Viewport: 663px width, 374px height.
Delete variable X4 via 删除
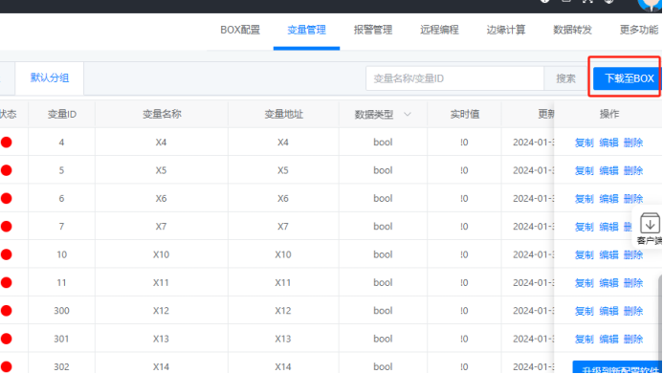(633, 143)
